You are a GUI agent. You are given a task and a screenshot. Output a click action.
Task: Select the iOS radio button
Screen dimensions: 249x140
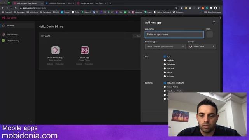[165, 56]
